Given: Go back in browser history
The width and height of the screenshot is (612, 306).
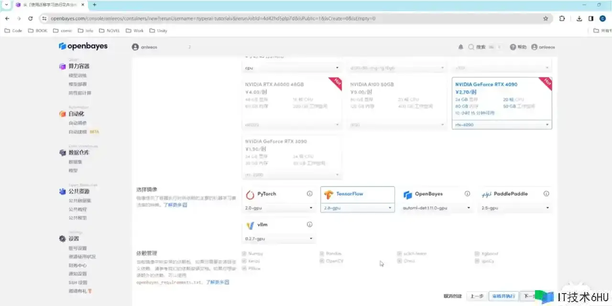Looking at the screenshot, I should point(7,19).
